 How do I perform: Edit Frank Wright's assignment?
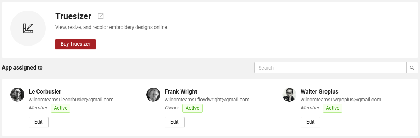[174, 122]
